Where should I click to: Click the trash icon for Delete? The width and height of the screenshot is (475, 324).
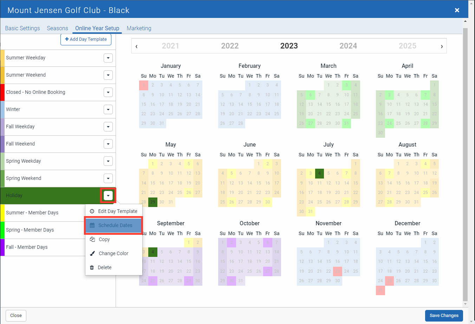pos(92,267)
